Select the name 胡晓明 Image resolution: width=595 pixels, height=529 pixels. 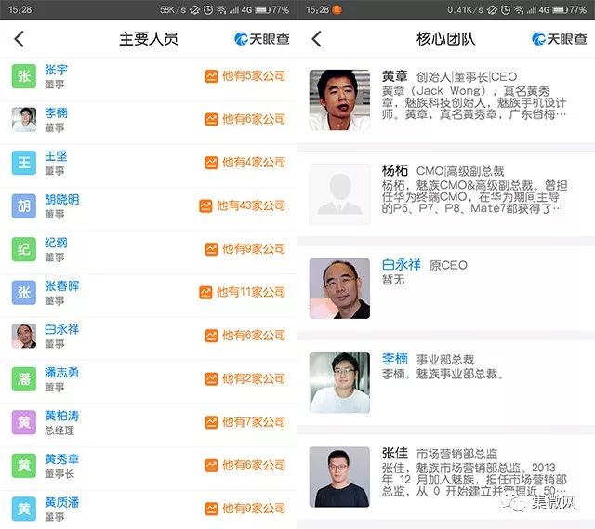coord(62,200)
